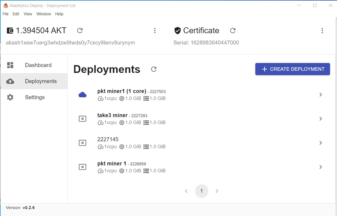Click the Create Deployment button
Viewport: 337px width, 216px height.
(293, 69)
